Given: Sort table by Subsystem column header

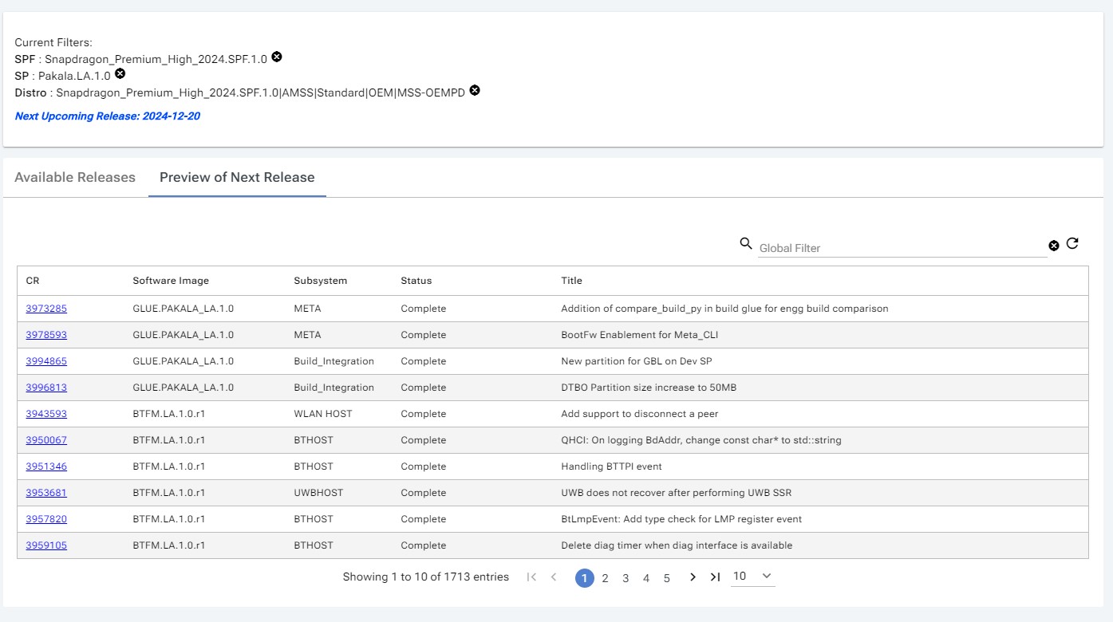Looking at the screenshot, I should pos(320,281).
